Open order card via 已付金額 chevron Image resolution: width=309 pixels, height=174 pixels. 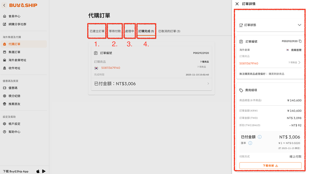coord(208,84)
